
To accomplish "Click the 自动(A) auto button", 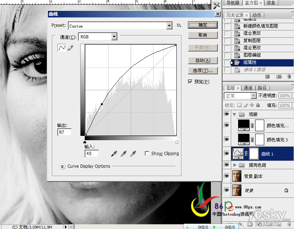I will pyautogui.click(x=203, y=61).
